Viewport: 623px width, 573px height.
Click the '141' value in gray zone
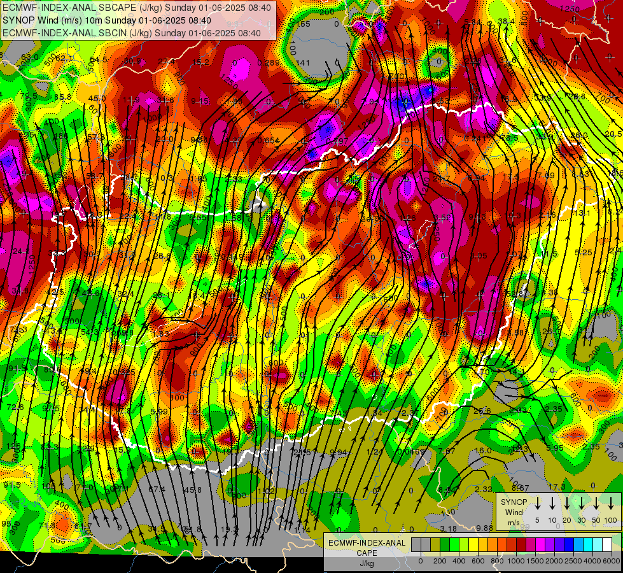coord(303,62)
